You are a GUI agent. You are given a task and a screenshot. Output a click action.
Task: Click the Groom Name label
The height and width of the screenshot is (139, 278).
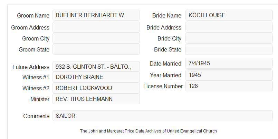click(33, 15)
